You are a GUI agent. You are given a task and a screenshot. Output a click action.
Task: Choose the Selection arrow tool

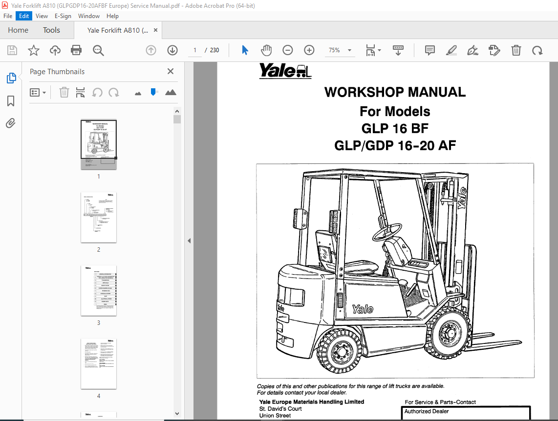245,50
